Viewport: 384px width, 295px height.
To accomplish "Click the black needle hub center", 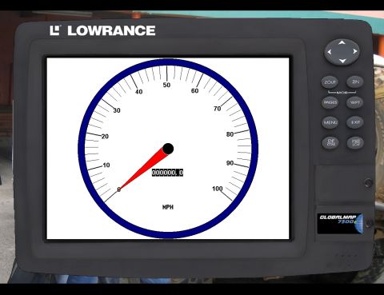I will [x=168, y=149].
